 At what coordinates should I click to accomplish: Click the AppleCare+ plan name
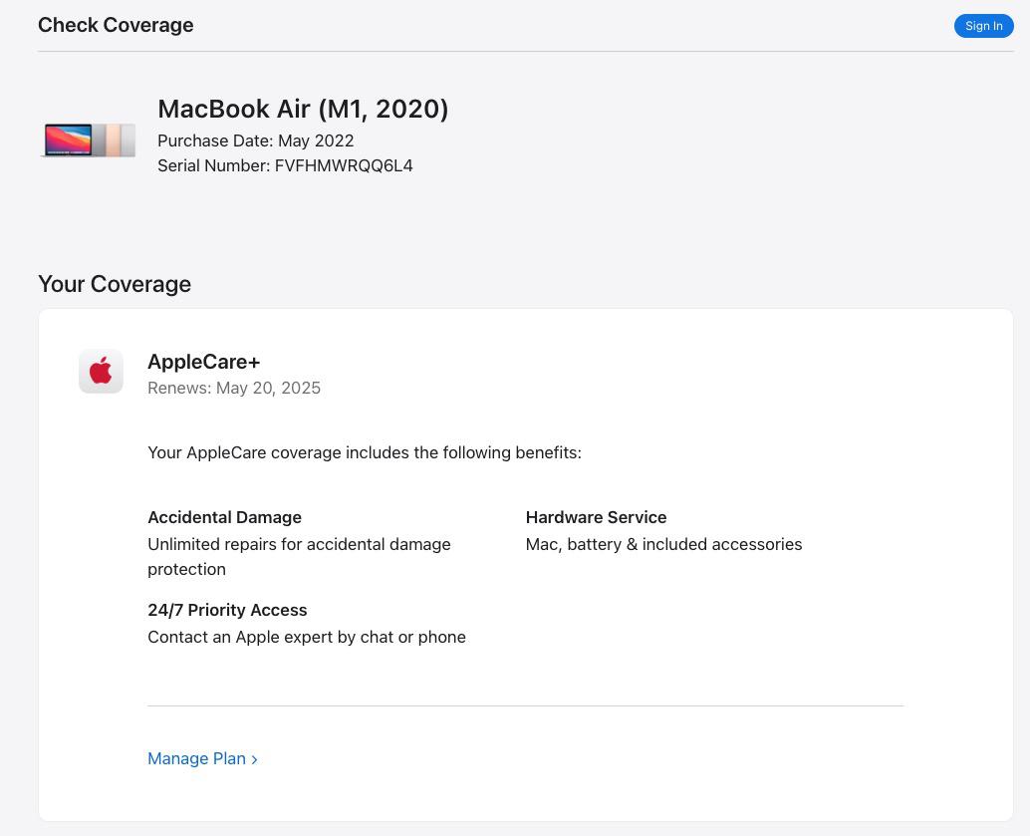pos(203,362)
